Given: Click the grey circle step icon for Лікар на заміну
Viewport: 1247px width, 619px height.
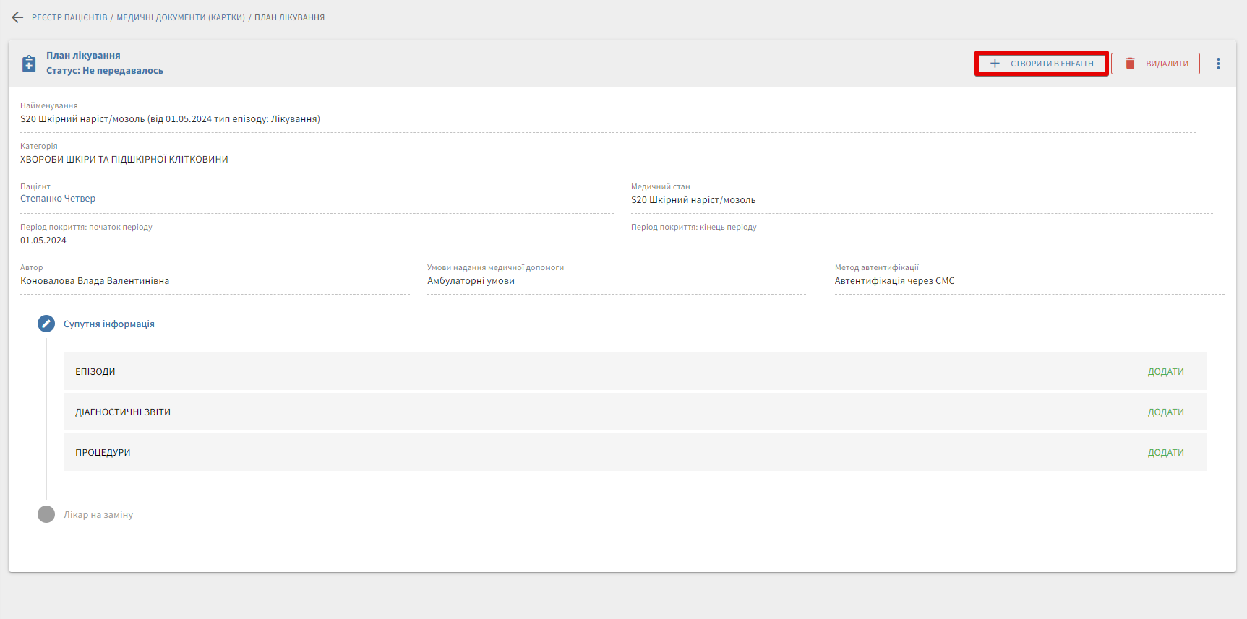Looking at the screenshot, I should (x=46, y=514).
